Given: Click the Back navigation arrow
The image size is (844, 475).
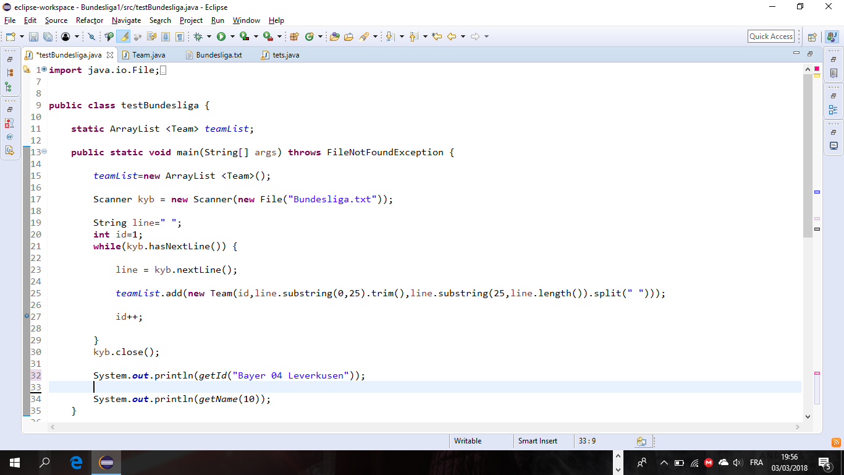Looking at the screenshot, I should 451,36.
